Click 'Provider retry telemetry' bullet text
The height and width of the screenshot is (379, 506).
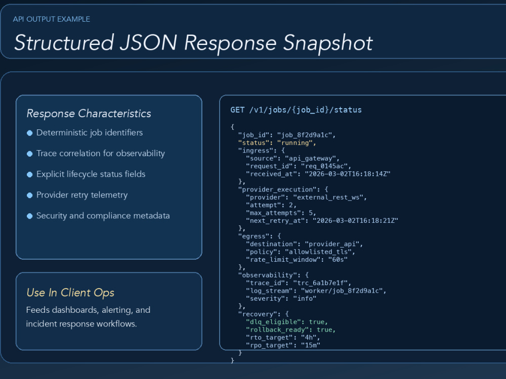tap(82, 195)
